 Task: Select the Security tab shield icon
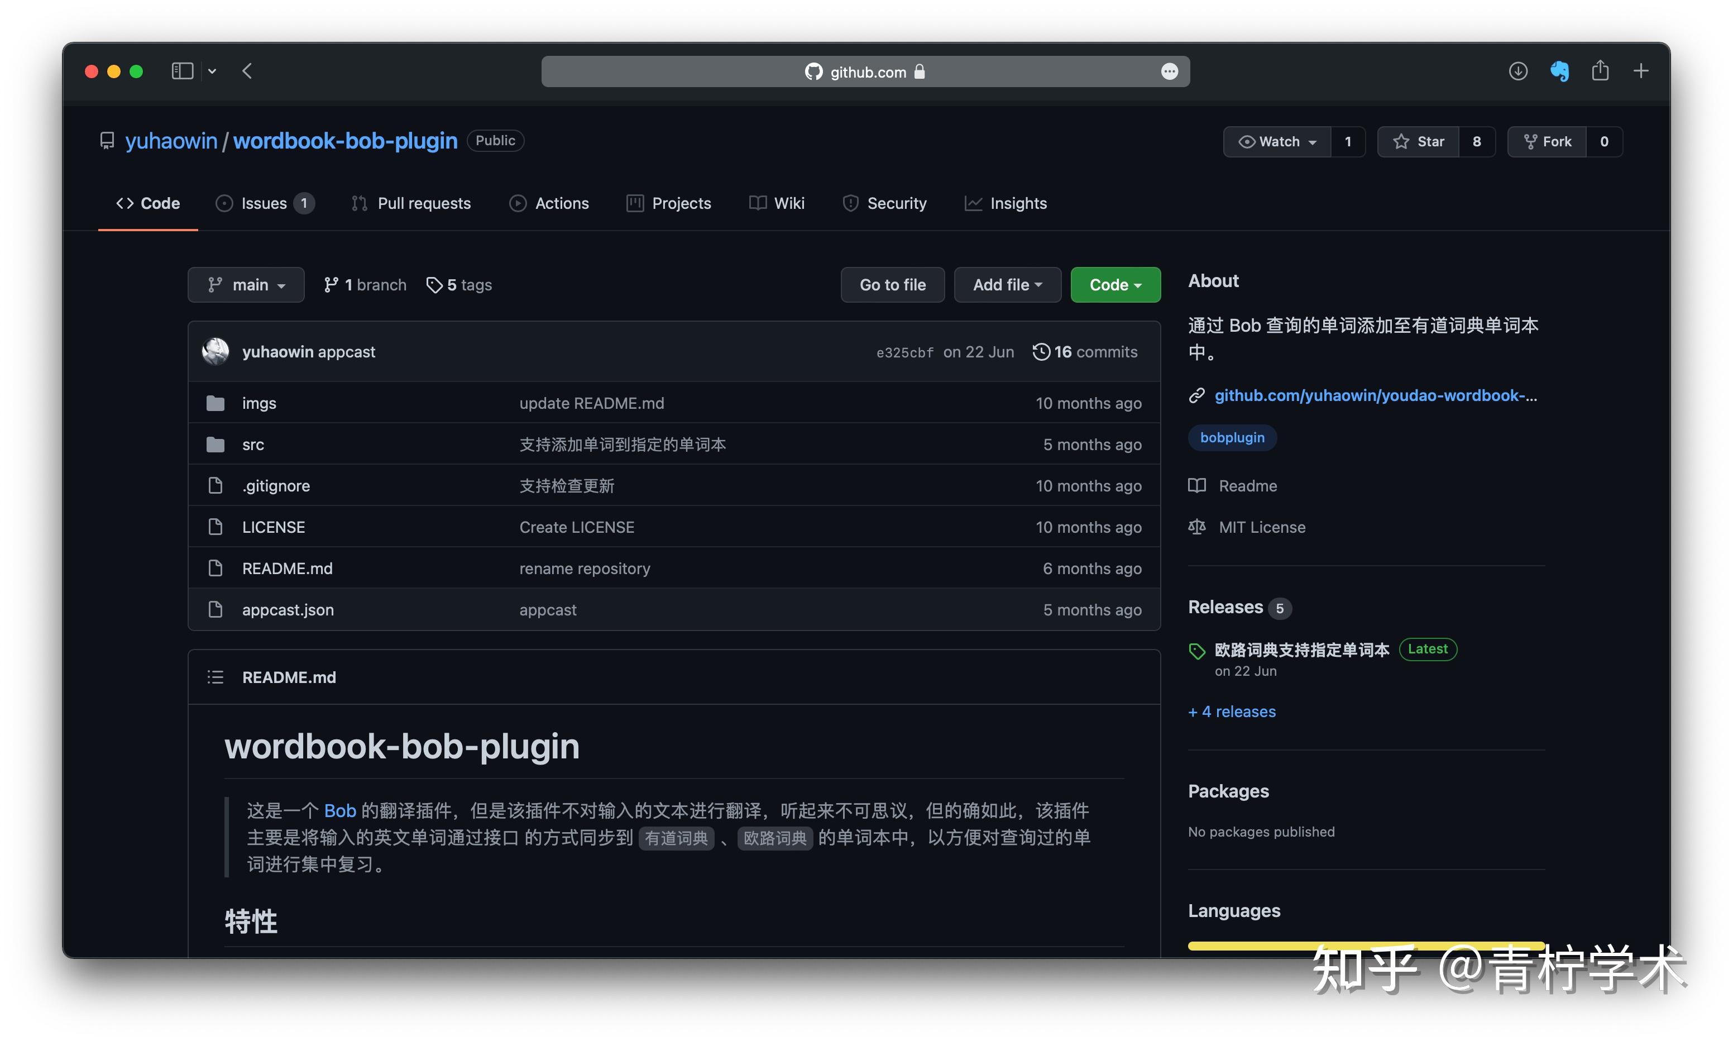(850, 203)
